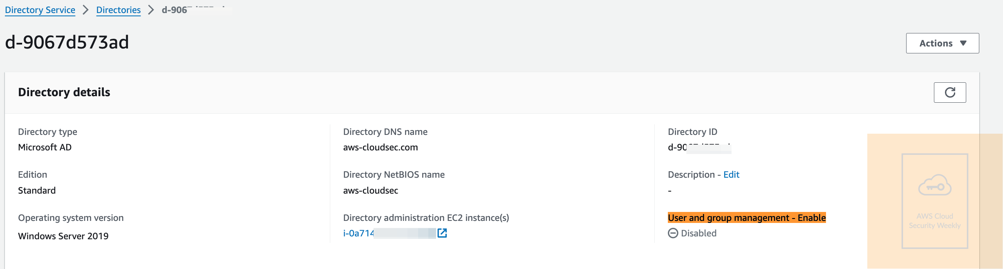Click the Directory details section header

(x=64, y=92)
